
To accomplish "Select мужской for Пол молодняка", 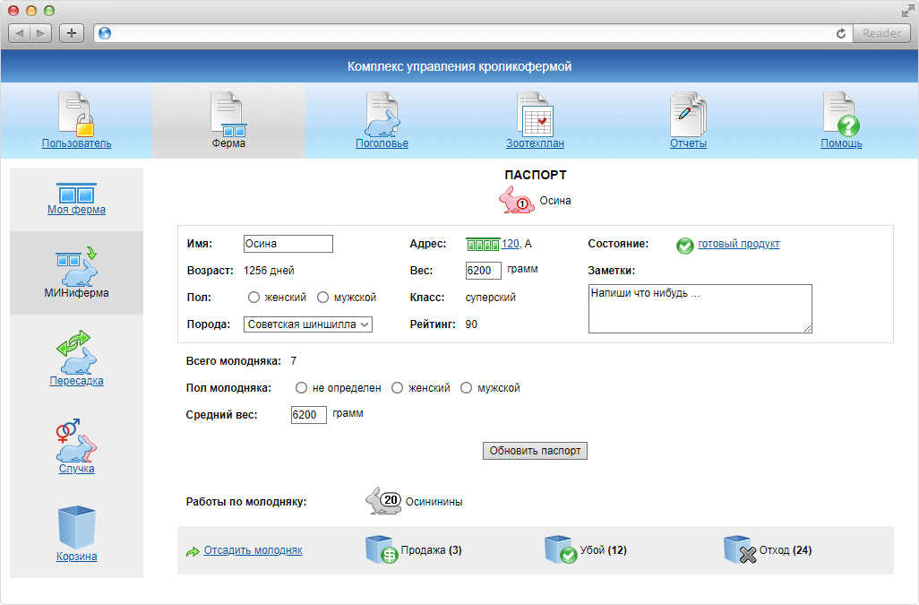I will [466, 387].
